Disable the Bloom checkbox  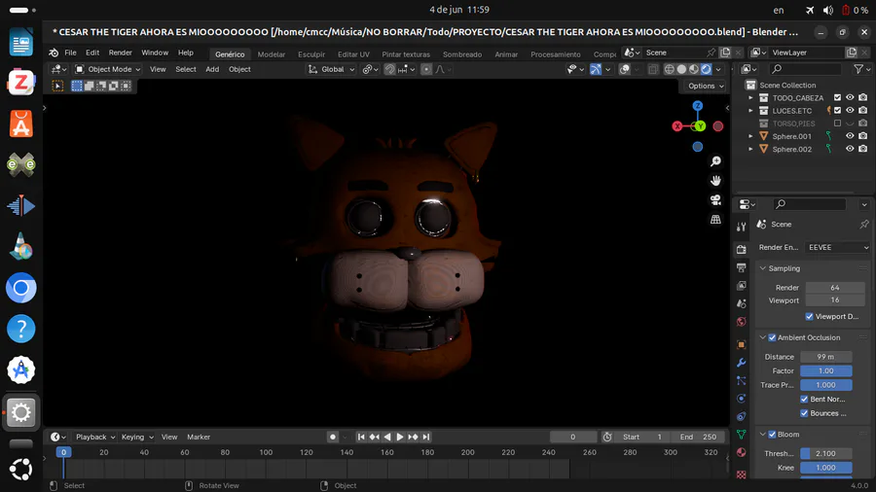click(x=773, y=435)
